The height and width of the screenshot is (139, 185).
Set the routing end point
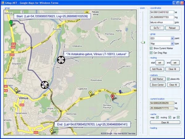point(175,63)
